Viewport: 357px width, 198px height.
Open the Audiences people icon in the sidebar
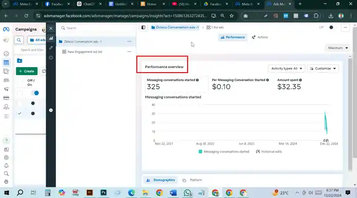coord(6,80)
